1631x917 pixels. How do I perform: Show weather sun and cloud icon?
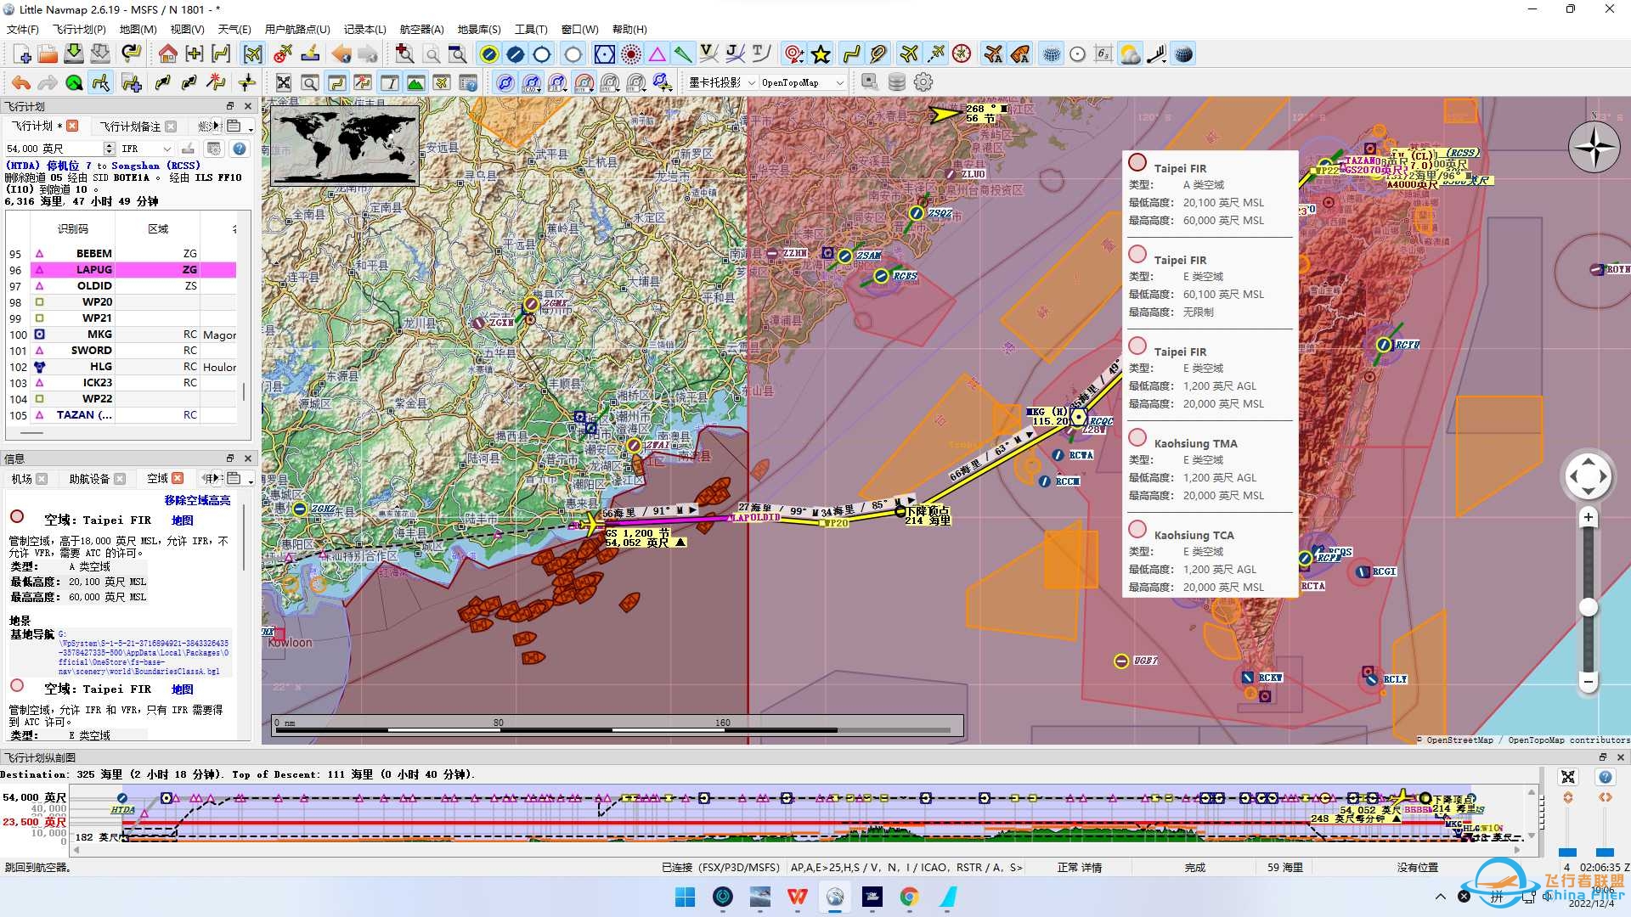pos(1130,54)
